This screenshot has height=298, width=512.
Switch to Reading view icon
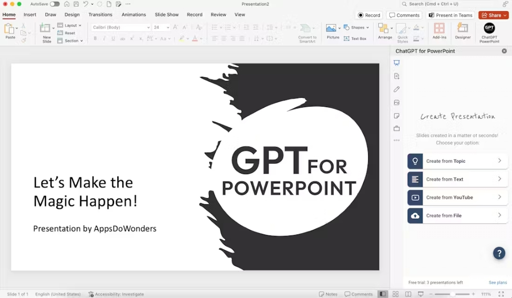coord(408,294)
